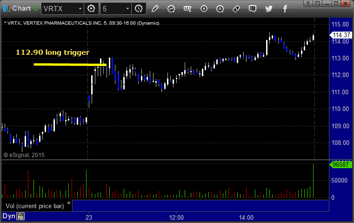Viewport: 354px width, 223px height.
Task: Share chart on Twitter
Action: point(269,9)
